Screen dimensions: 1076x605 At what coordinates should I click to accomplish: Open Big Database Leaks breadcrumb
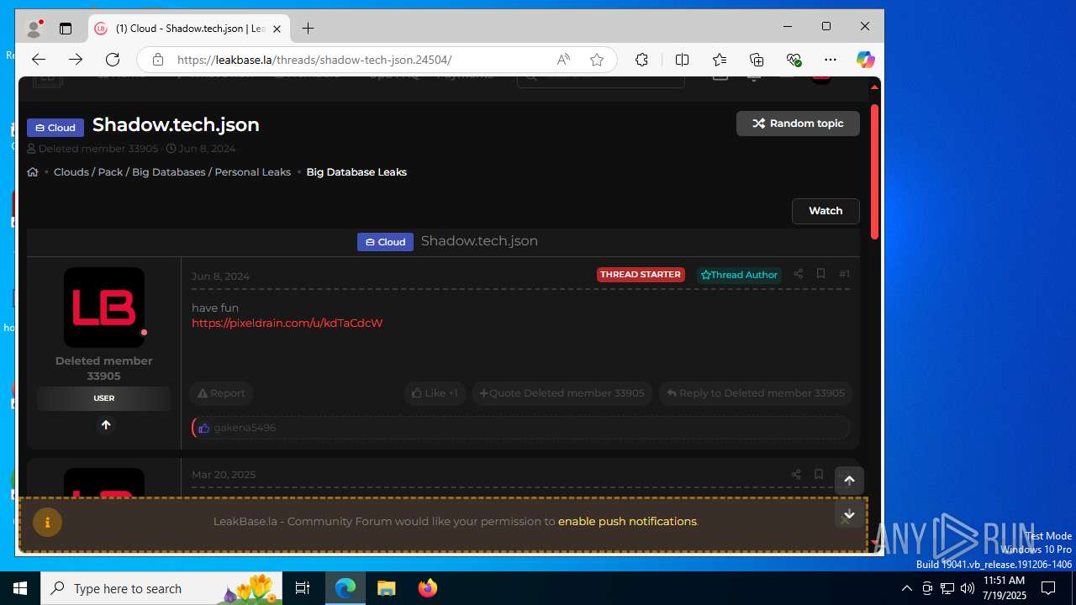coord(356,172)
